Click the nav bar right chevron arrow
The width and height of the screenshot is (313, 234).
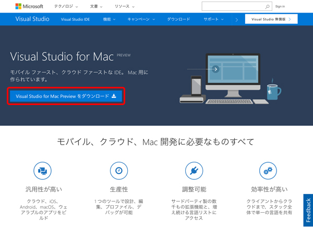[236, 20]
